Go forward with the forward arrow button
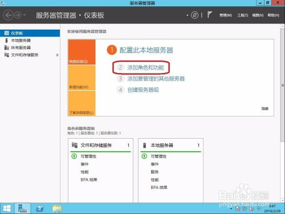The height and width of the screenshot is (214, 285). click(18, 15)
